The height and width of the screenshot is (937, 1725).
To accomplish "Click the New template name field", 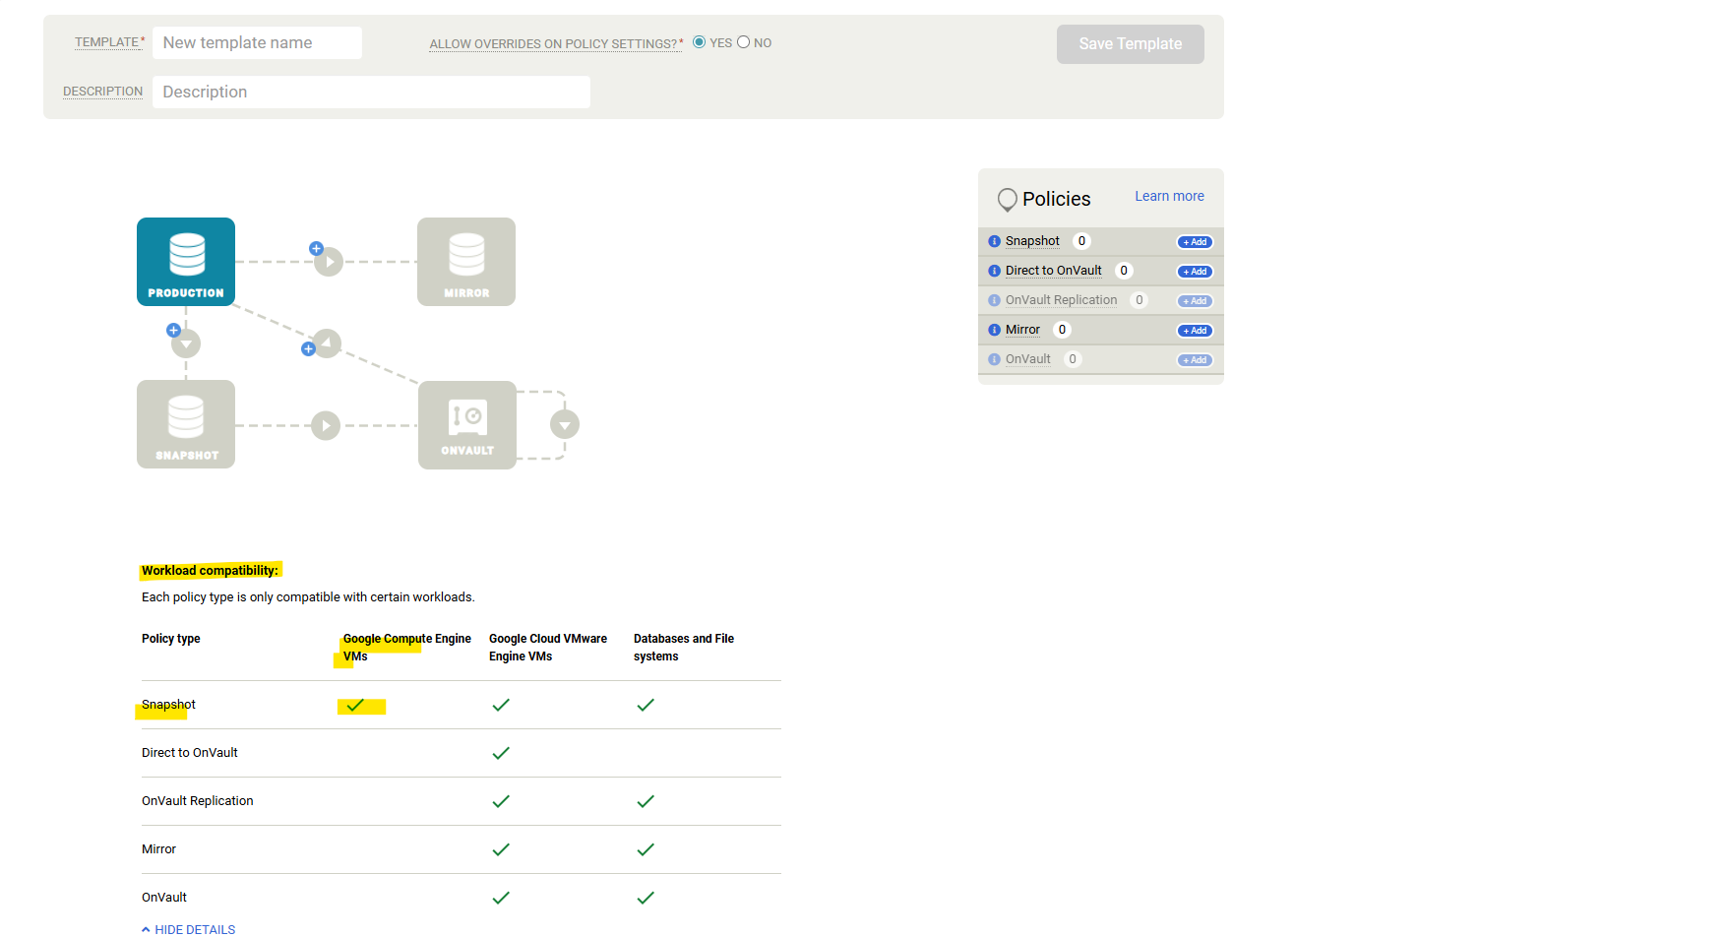I will coord(258,43).
